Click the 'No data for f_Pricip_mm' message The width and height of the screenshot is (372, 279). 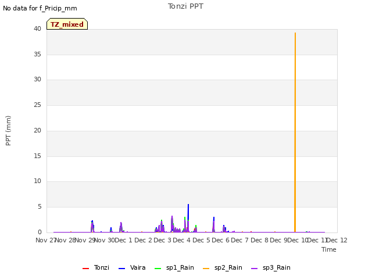click(x=40, y=9)
